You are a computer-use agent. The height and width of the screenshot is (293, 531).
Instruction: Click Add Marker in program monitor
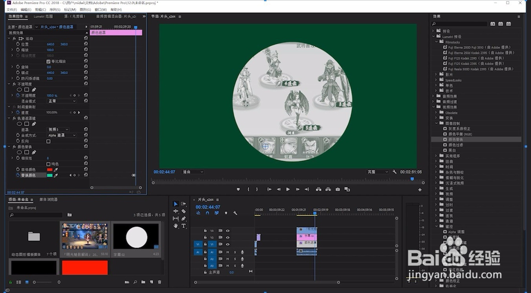pos(238,189)
